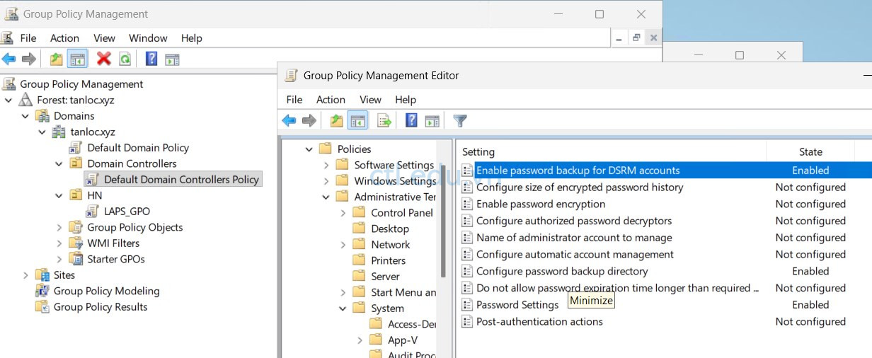Open Help menu in Group Policy Management Editor
This screenshot has height=358, width=872.
(x=406, y=100)
